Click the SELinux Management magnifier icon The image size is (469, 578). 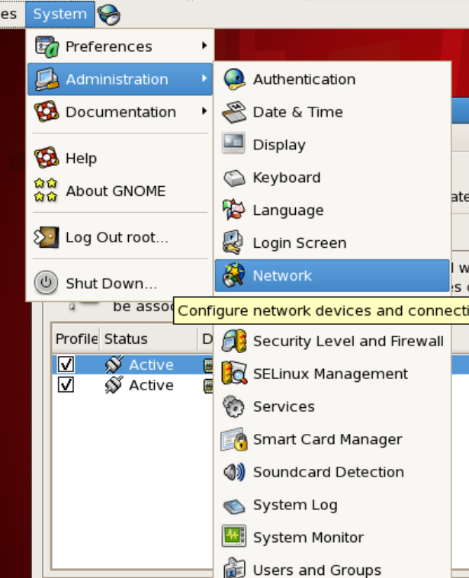pyautogui.click(x=234, y=374)
